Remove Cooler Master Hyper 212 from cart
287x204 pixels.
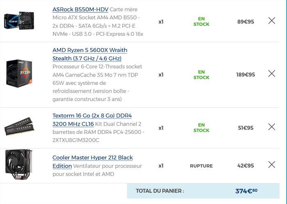271,165
